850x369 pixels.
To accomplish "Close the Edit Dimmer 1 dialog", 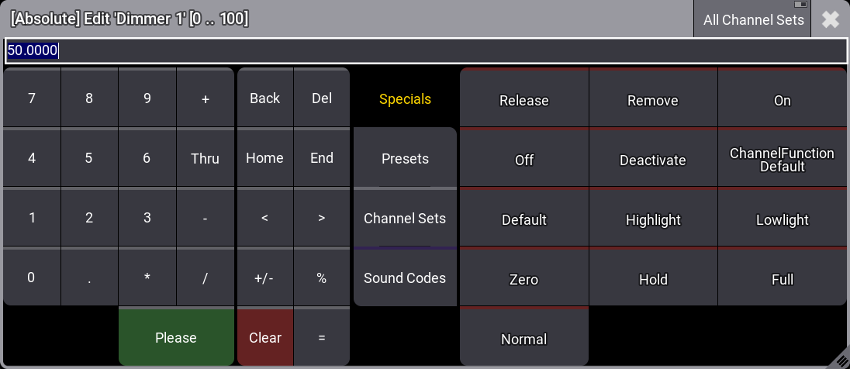I will pyautogui.click(x=830, y=19).
